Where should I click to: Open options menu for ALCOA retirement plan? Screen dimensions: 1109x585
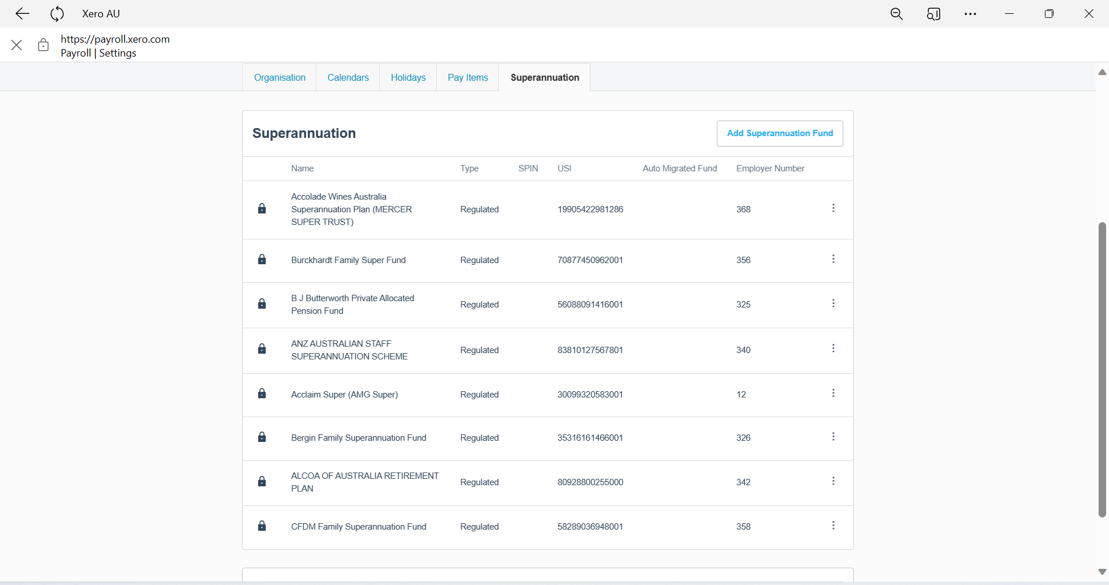[833, 481]
